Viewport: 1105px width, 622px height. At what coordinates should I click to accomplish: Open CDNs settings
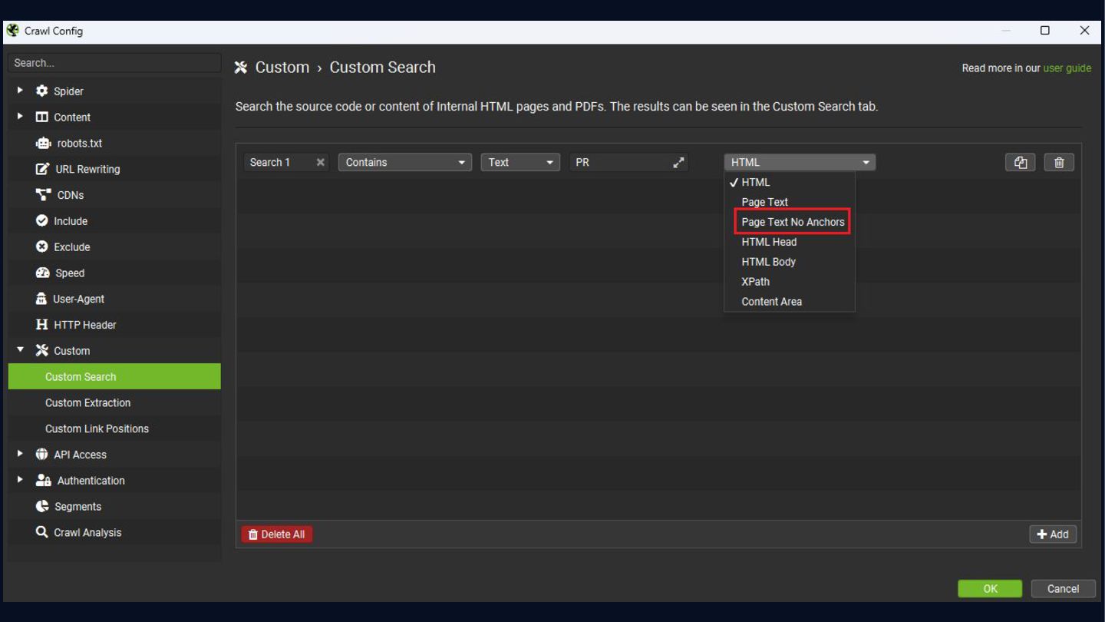114,195
